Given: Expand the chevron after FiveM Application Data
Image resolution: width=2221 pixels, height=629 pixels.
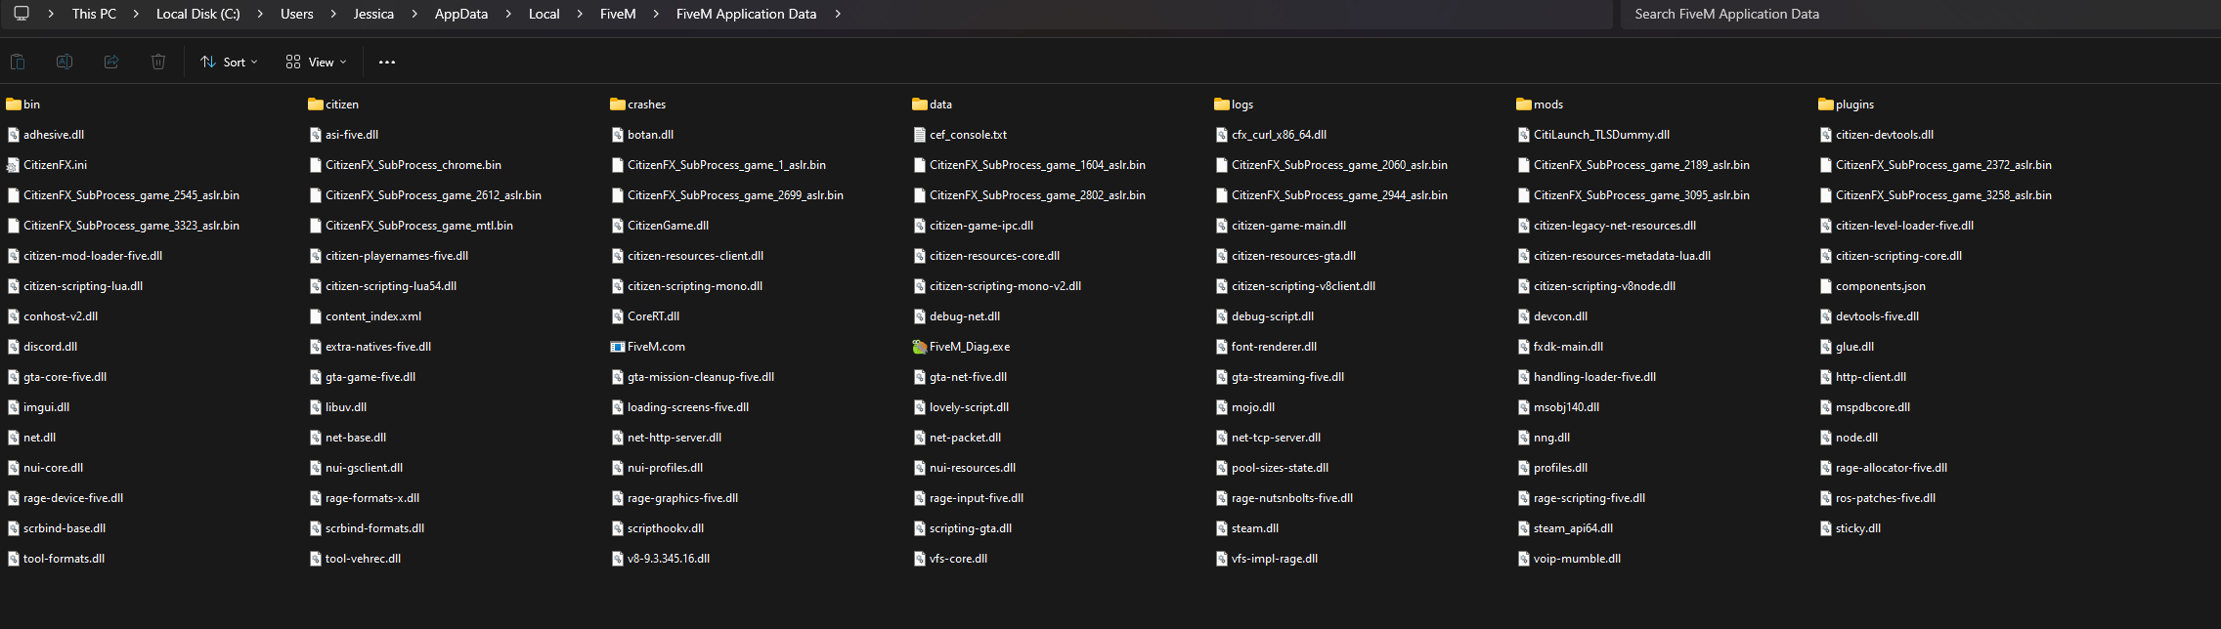Looking at the screenshot, I should (838, 14).
